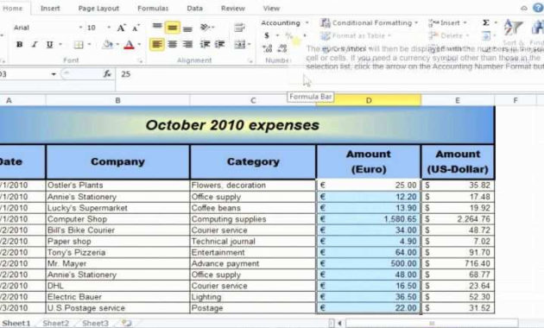The image size is (544, 328).
Task: Click the AutoSum sigma icon
Action: pos(486,22)
